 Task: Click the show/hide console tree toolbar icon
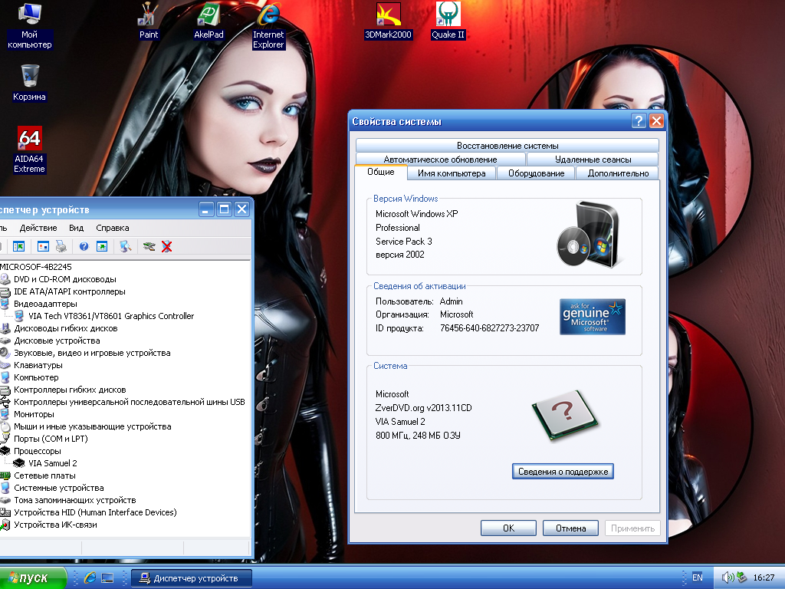pos(18,246)
